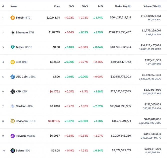This screenshot has width=167, height=158.
Task: Select the Cardano logo icon
Action: [12, 106]
